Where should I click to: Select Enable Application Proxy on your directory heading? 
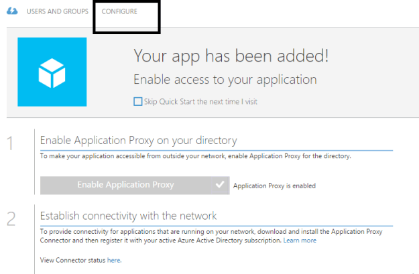[138, 141]
